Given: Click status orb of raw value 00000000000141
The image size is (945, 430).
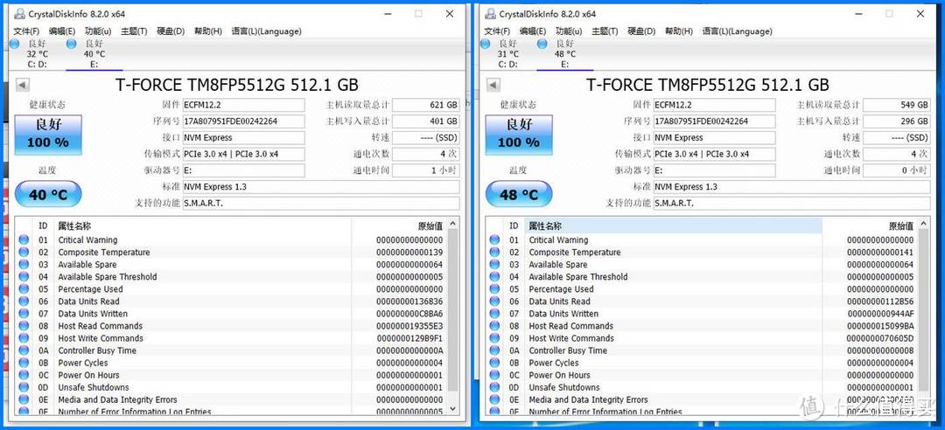Looking at the screenshot, I should point(494,253).
